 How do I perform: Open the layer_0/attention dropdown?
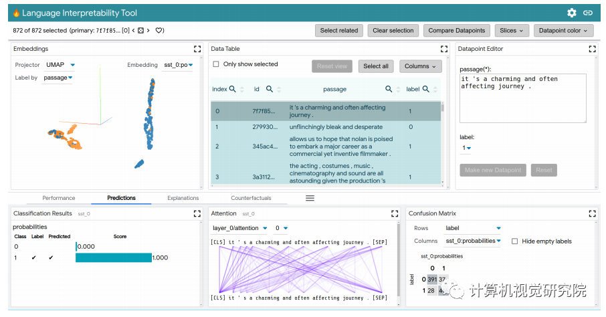pos(239,228)
